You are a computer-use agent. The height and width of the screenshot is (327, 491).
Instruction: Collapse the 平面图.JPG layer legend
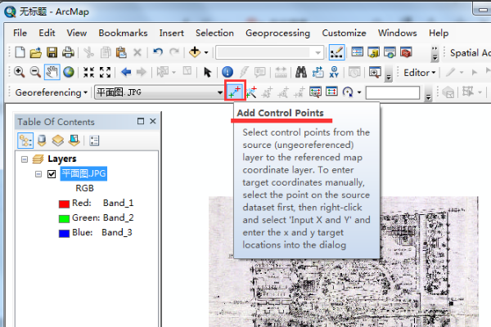pos(38,173)
